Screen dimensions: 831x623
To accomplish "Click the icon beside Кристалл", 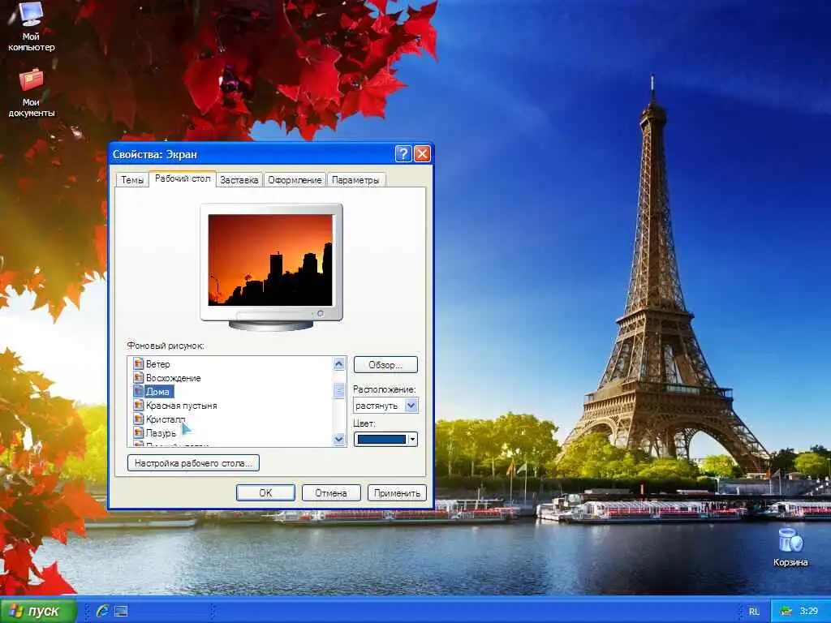I will tap(138, 419).
